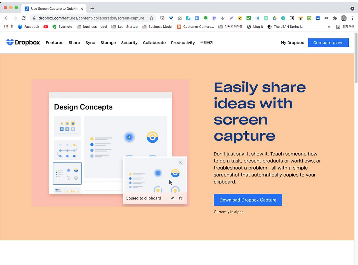Bookmark this page with the star icon
Viewport: 358px width, 265px height.
click(x=152, y=18)
